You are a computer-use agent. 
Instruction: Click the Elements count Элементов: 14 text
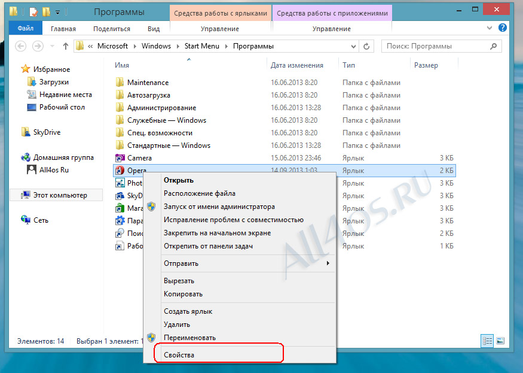coord(41,341)
